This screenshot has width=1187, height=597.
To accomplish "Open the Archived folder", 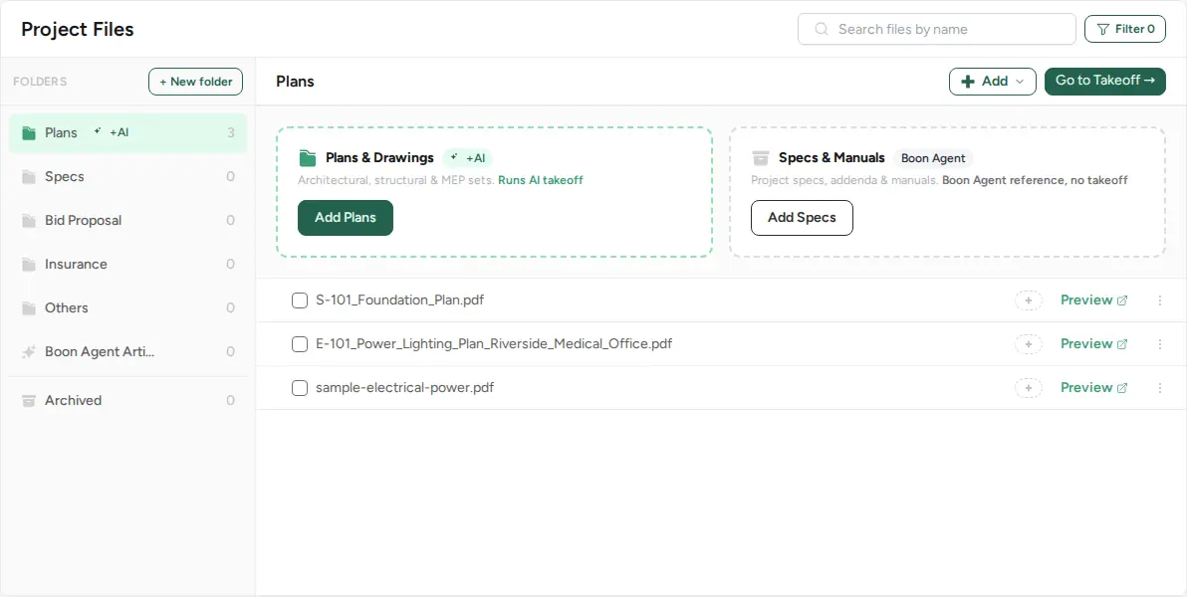I will pos(127,401).
